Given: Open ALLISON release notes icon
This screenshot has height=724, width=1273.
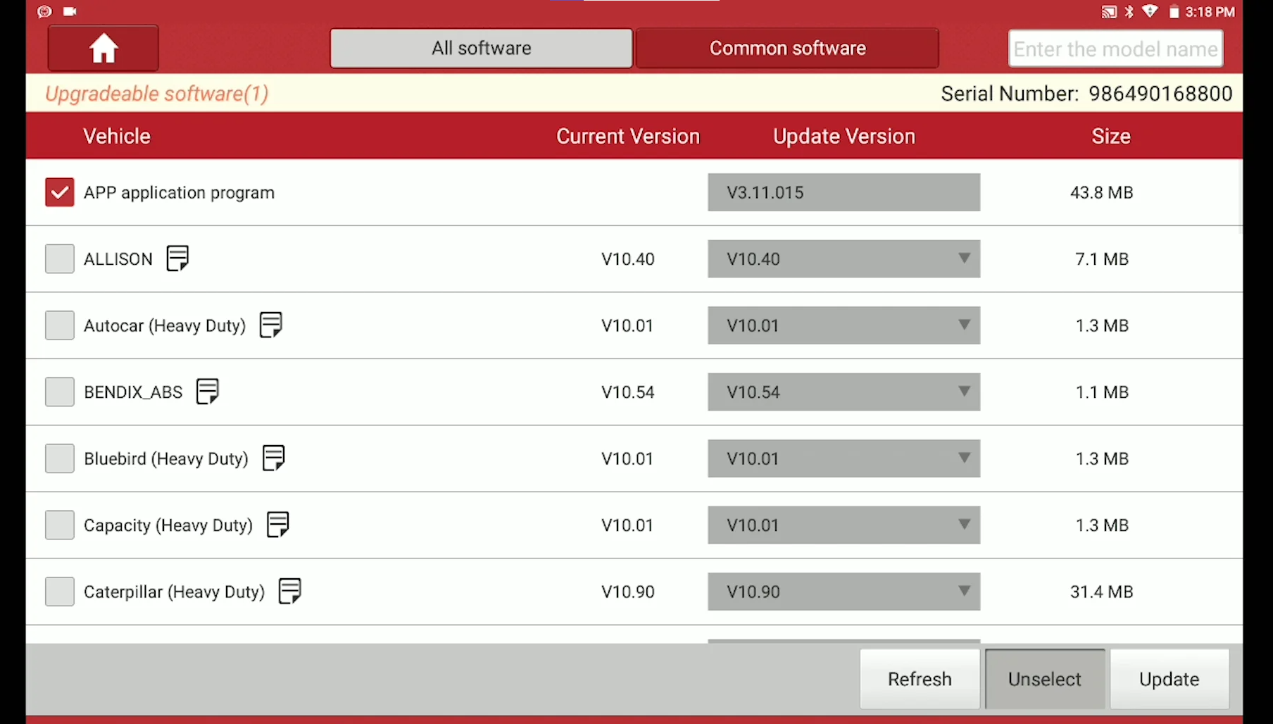Looking at the screenshot, I should pos(177,258).
